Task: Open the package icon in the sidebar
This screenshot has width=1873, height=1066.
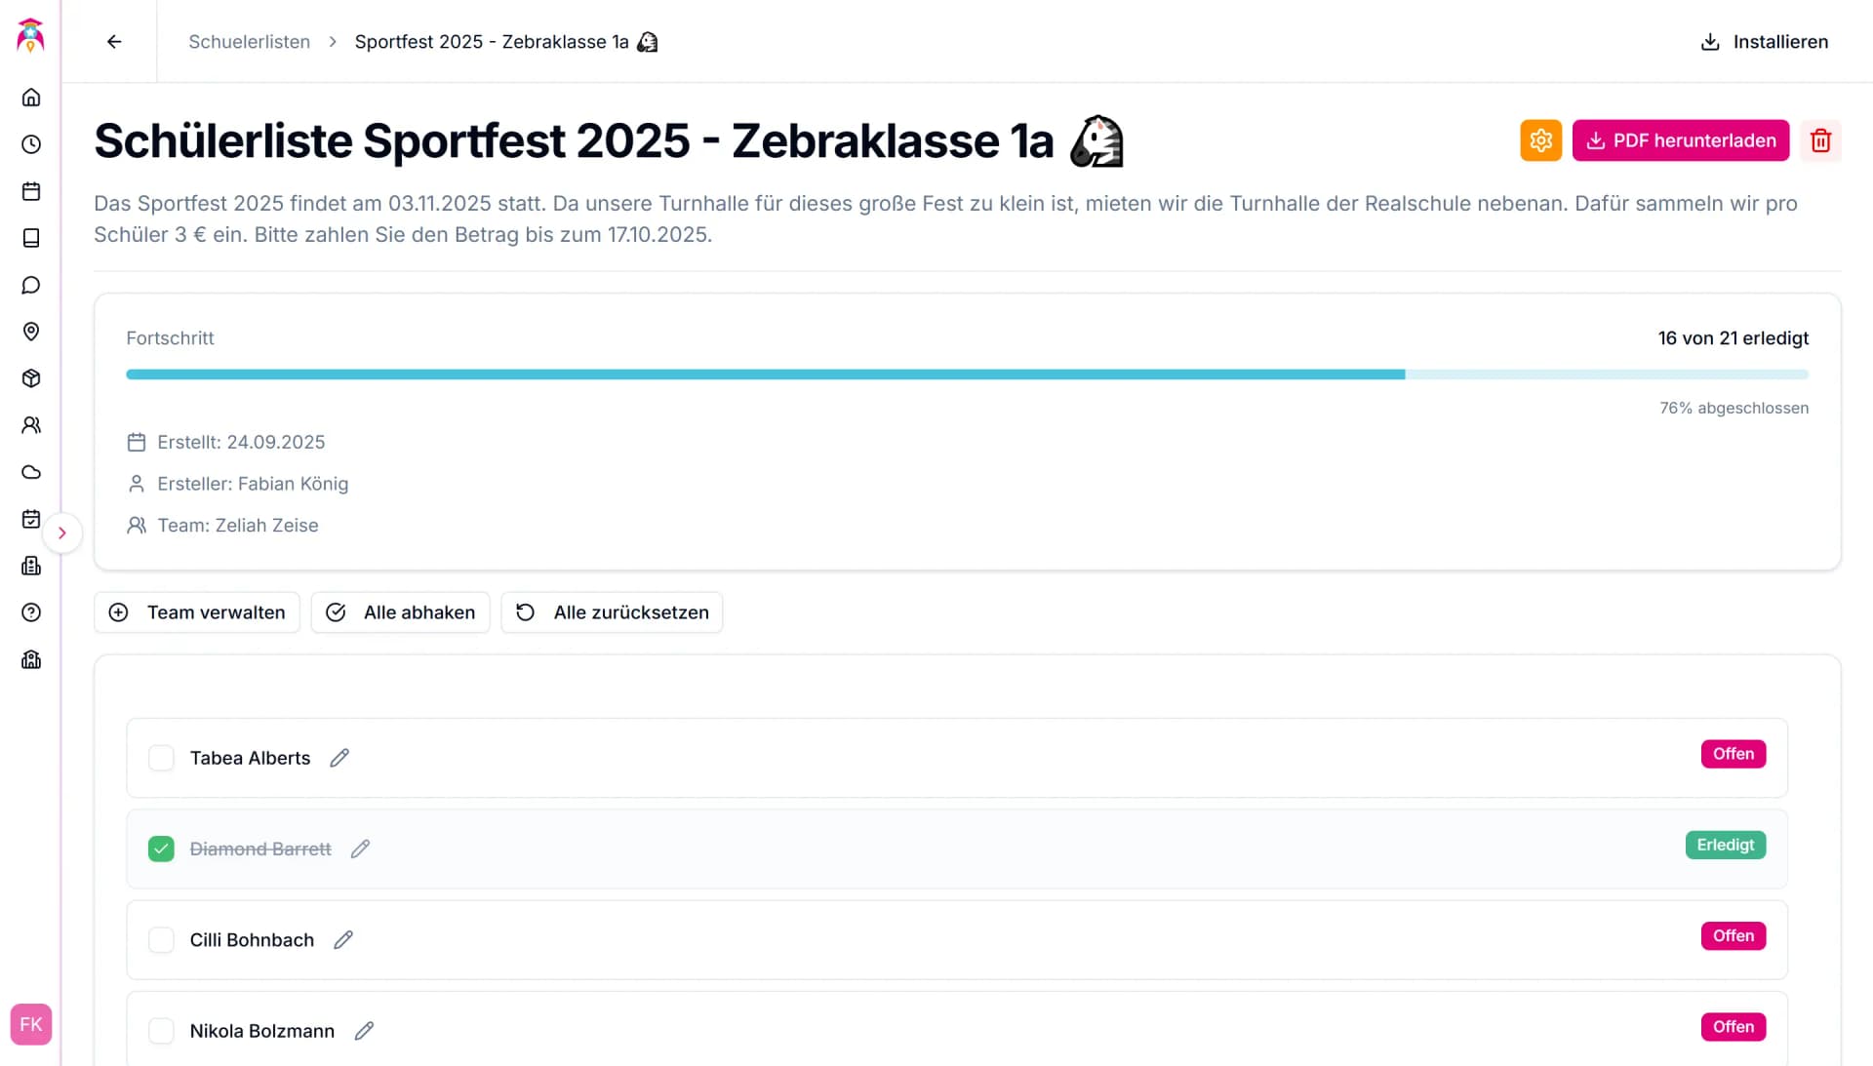Action: coord(30,378)
